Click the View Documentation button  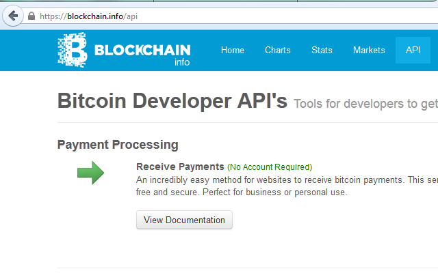(x=184, y=220)
